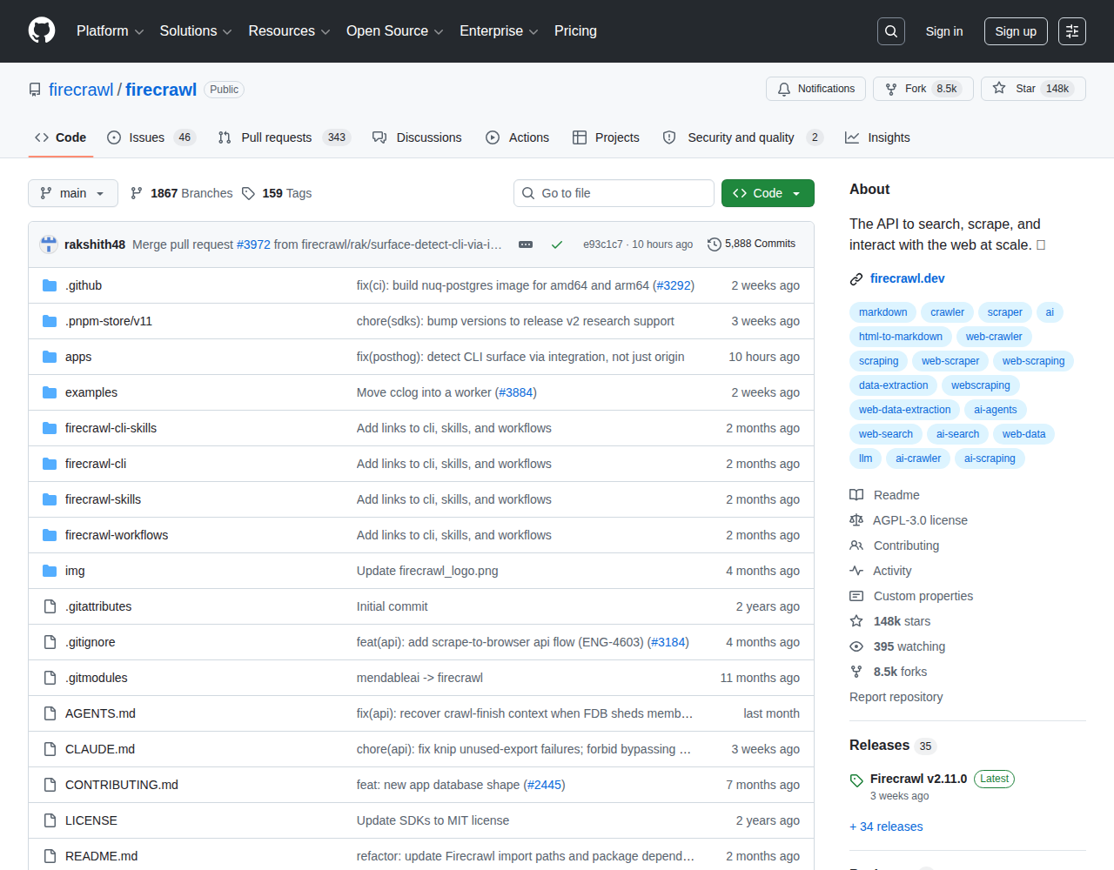View the green check status icon
1114x870 pixels.
pyautogui.click(x=557, y=244)
